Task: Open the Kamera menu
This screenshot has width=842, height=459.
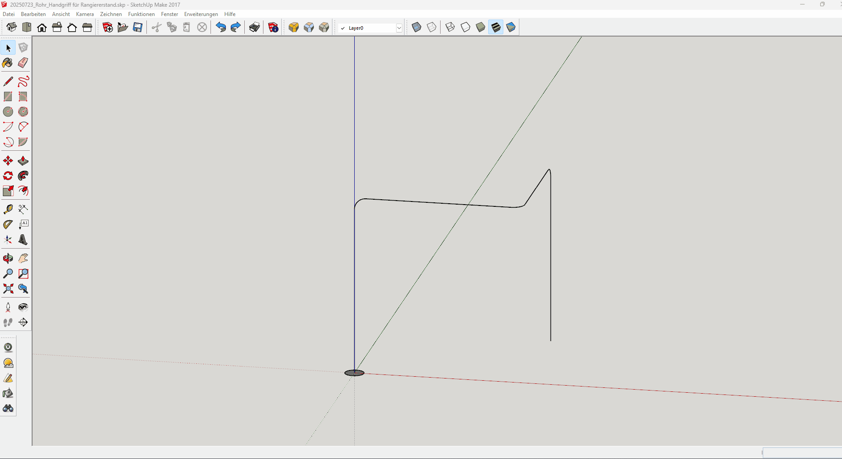Action: (x=85, y=14)
